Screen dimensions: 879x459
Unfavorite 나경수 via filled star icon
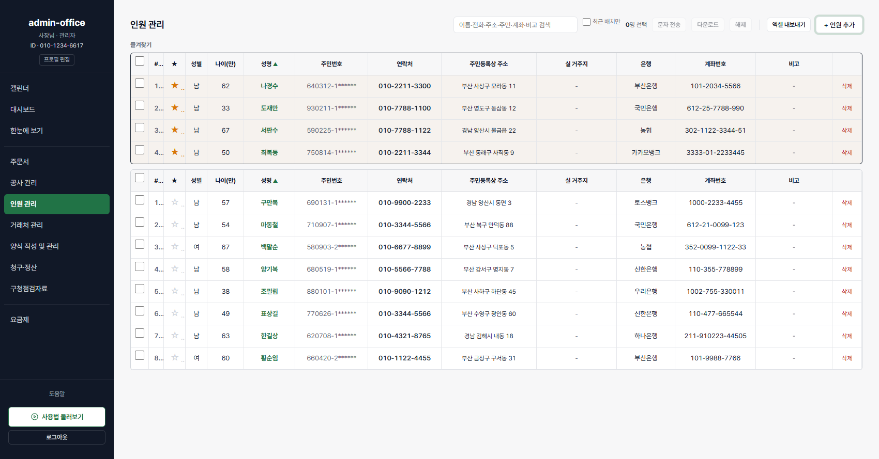pyautogui.click(x=175, y=85)
